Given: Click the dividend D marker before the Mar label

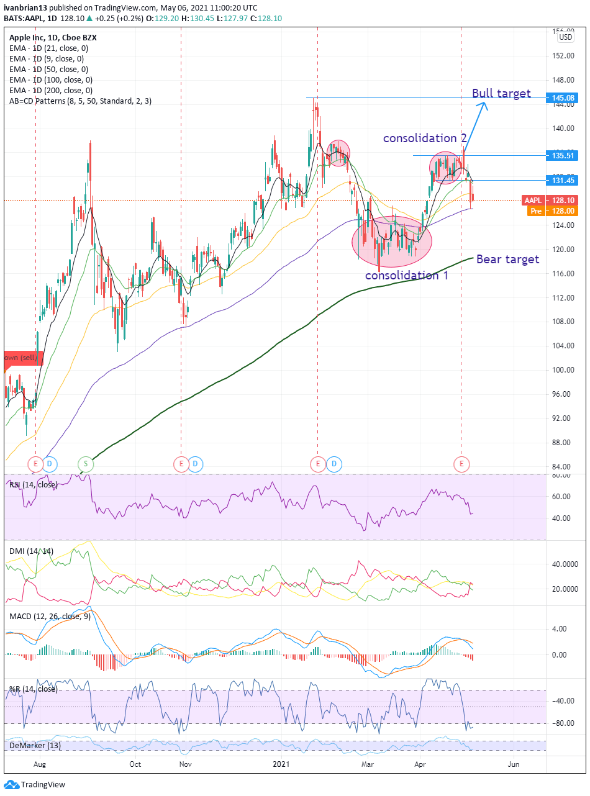Looking at the screenshot, I should click(334, 463).
